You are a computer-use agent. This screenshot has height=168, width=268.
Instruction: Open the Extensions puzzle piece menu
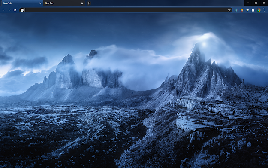point(253,10)
